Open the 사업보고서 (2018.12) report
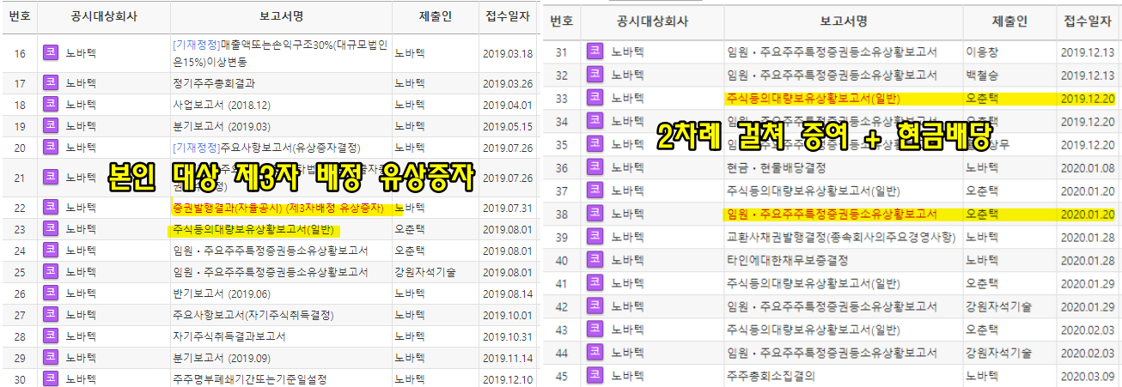Screen dimensions: 1122x387 point(222,105)
